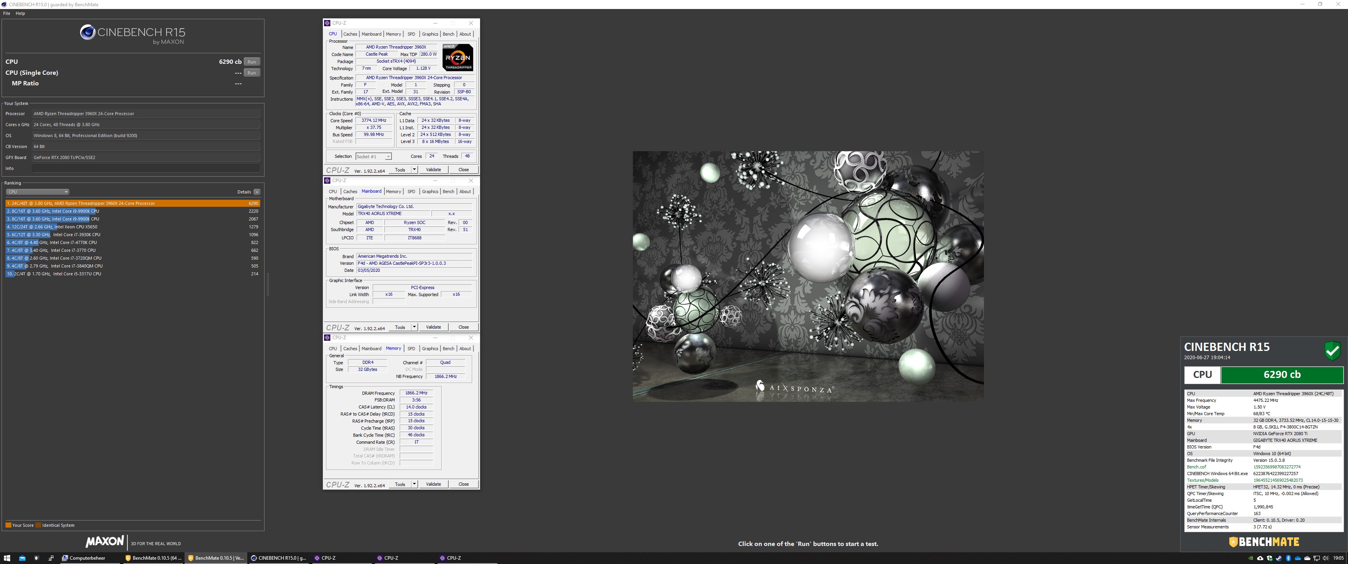Activate CINEBENCH R15.0 taskbar button
The width and height of the screenshot is (1348, 564).
point(278,558)
